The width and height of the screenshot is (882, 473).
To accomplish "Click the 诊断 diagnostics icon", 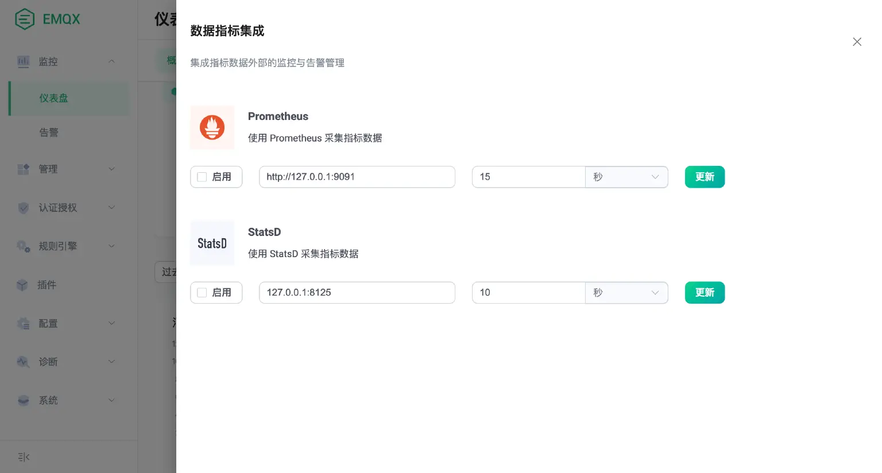I will tap(23, 362).
